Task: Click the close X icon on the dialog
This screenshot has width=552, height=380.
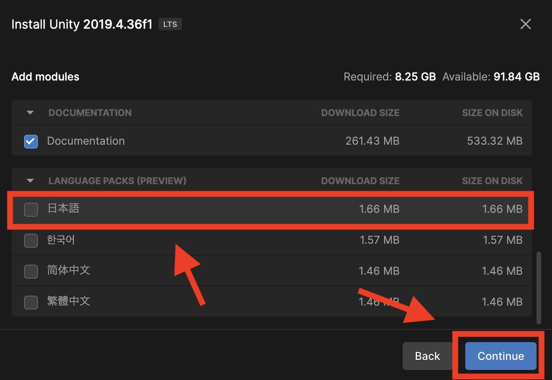Action: 525,24
